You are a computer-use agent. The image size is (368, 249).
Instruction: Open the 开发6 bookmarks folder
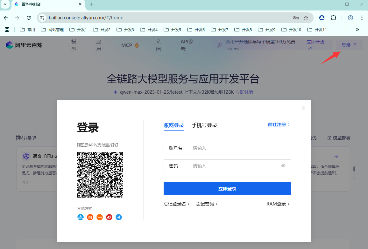(196, 30)
